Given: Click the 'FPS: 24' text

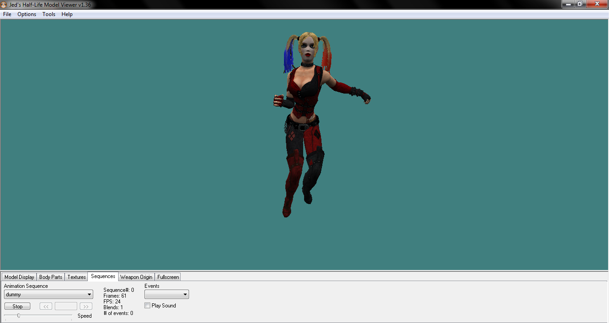Looking at the screenshot, I should point(112,302).
